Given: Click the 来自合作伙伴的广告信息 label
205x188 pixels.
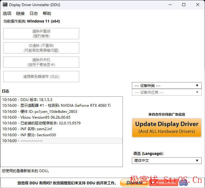Looking at the screenshot, I should pos(167,114).
